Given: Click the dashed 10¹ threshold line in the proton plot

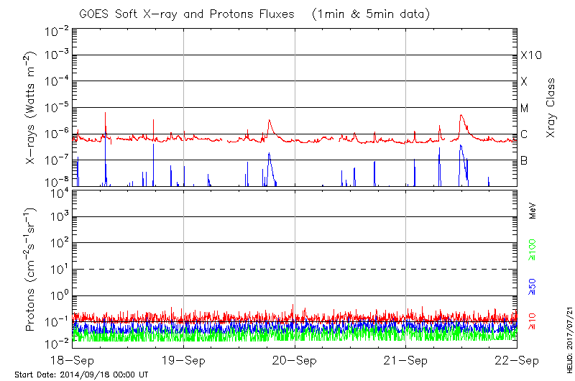Looking at the screenshot, I should [x=295, y=269].
